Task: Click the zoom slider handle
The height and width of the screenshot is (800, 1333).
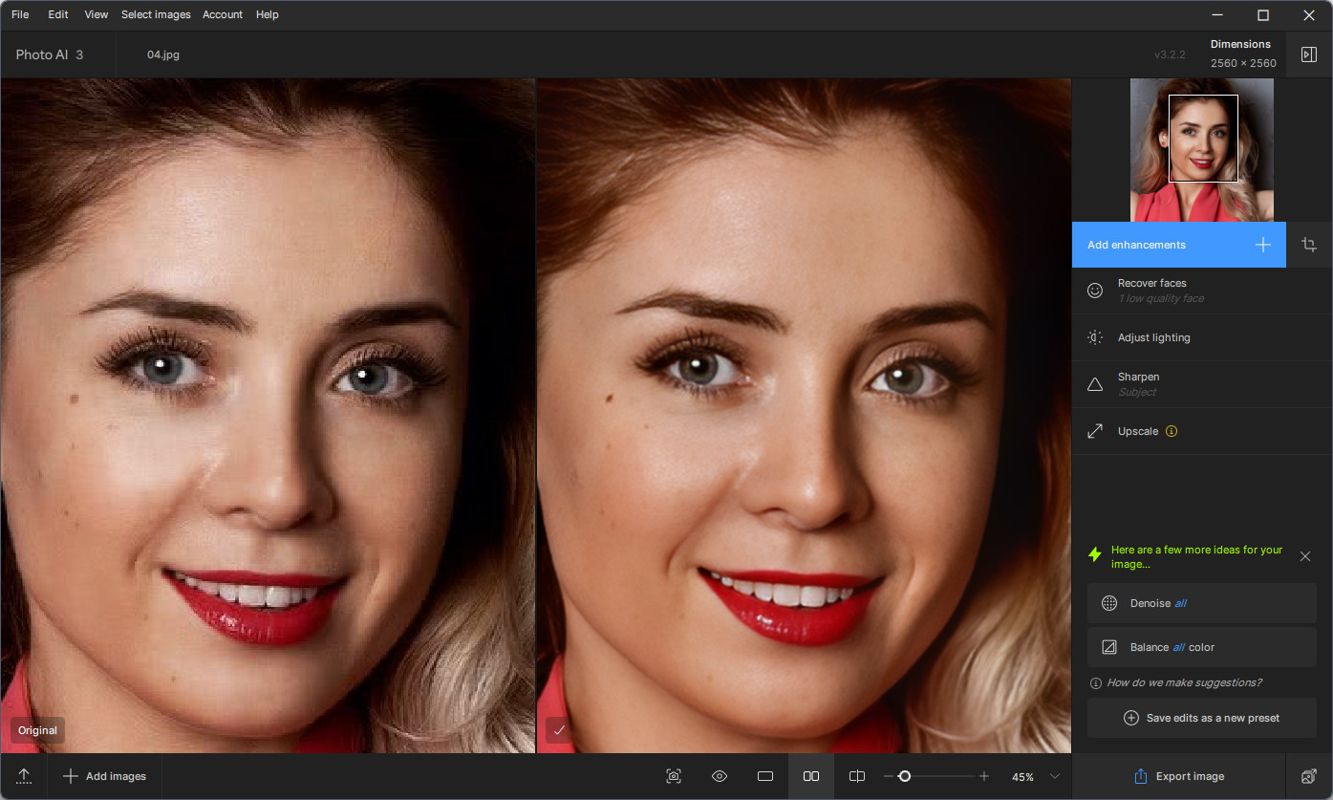Action: 904,776
